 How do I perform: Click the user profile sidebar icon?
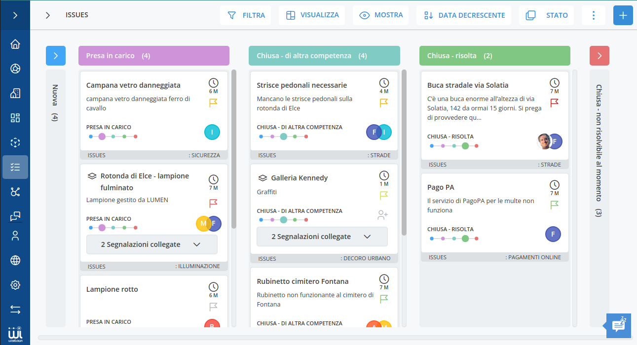[15, 236]
